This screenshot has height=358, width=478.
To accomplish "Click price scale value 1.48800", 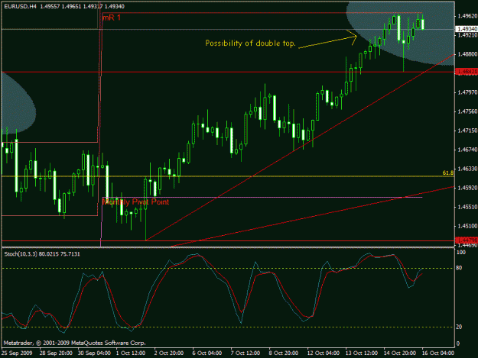I will [467, 54].
